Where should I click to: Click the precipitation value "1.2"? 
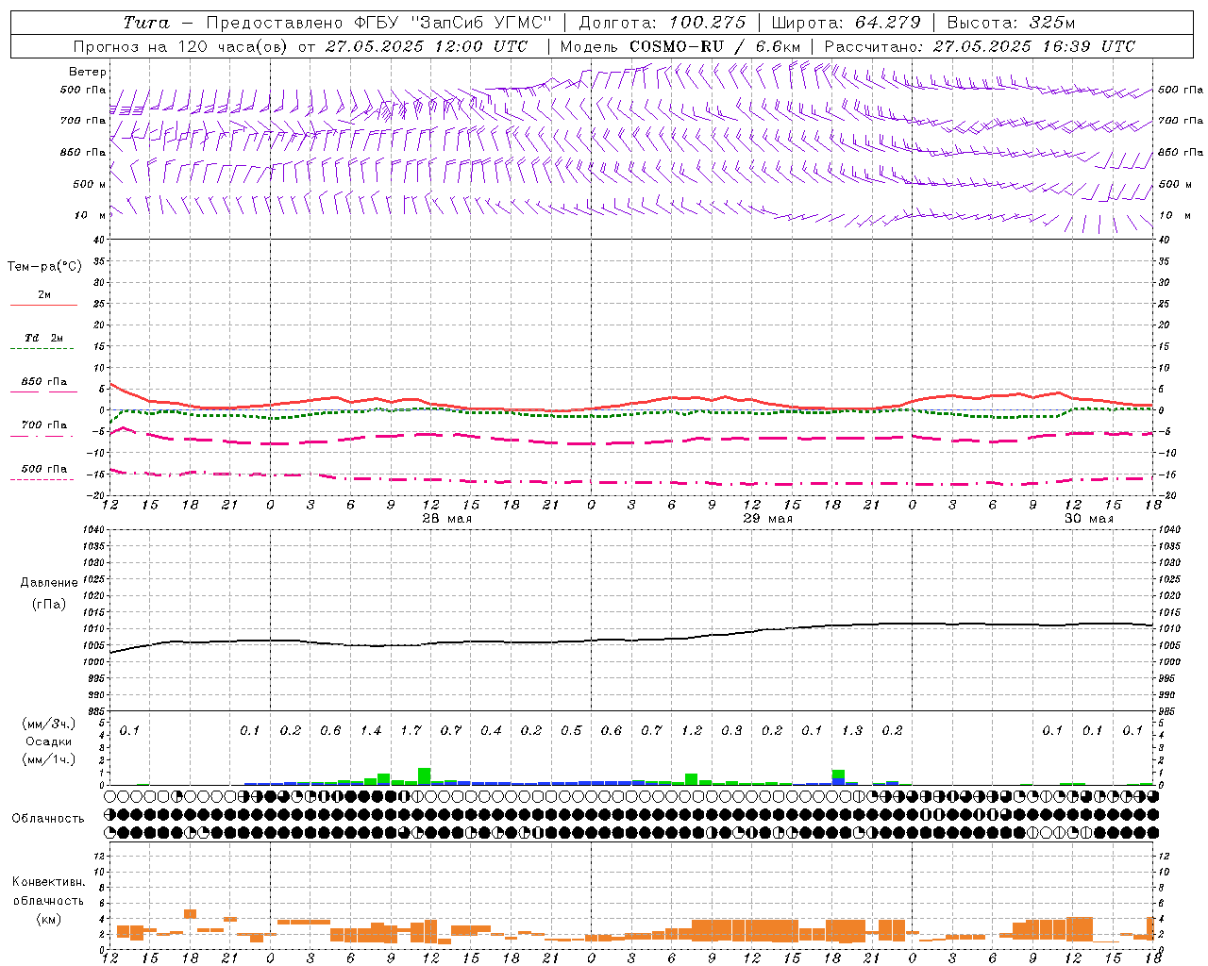[692, 731]
